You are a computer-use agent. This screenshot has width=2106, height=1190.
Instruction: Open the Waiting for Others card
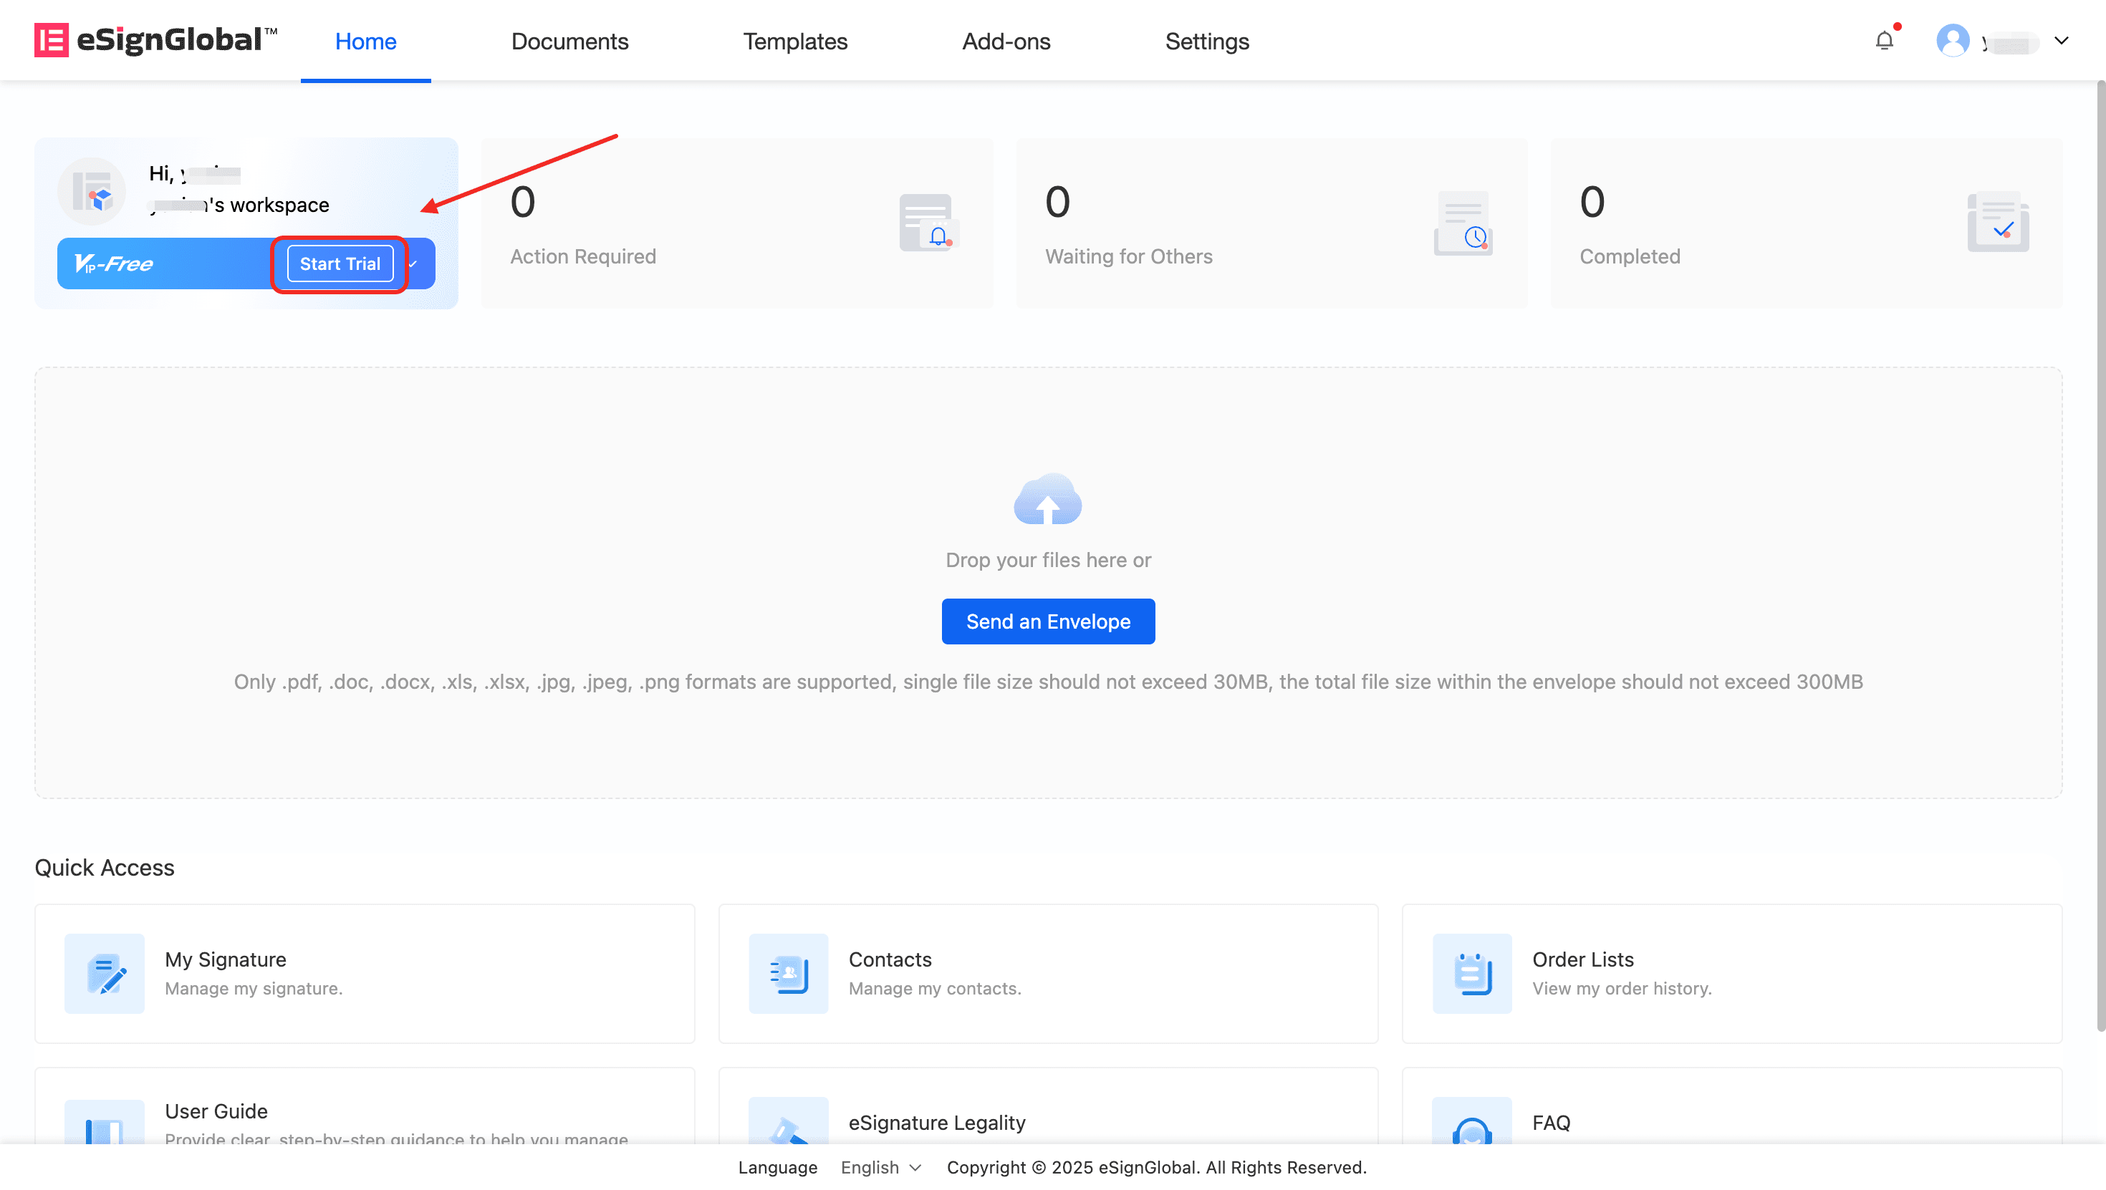[1271, 223]
